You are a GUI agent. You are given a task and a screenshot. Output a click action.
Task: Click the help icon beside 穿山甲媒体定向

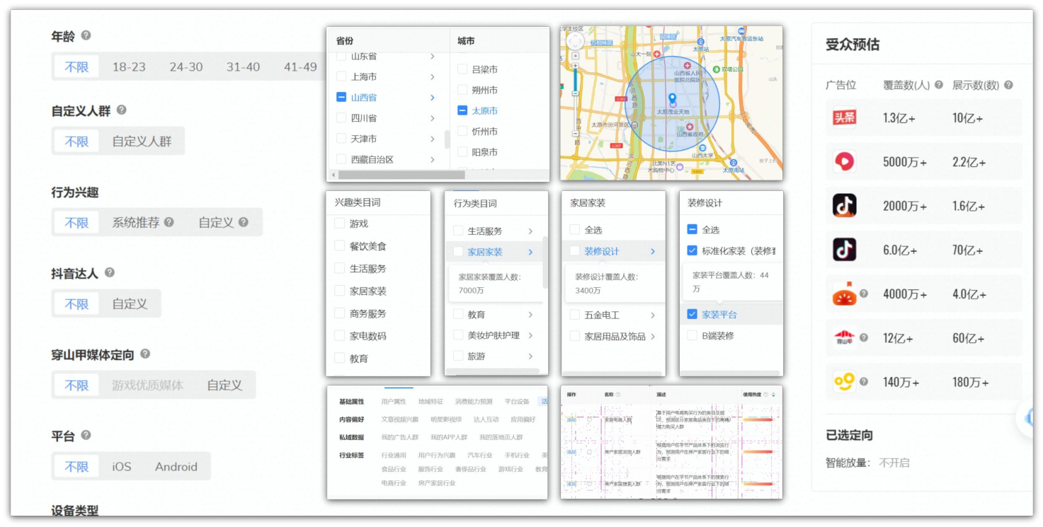[145, 354]
